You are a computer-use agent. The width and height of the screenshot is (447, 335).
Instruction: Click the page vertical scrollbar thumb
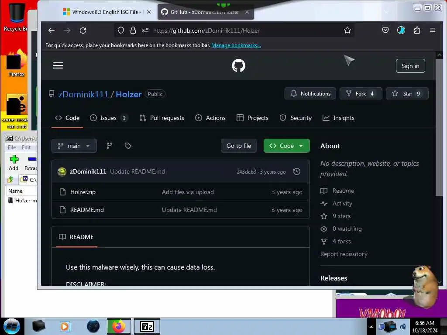439,127
